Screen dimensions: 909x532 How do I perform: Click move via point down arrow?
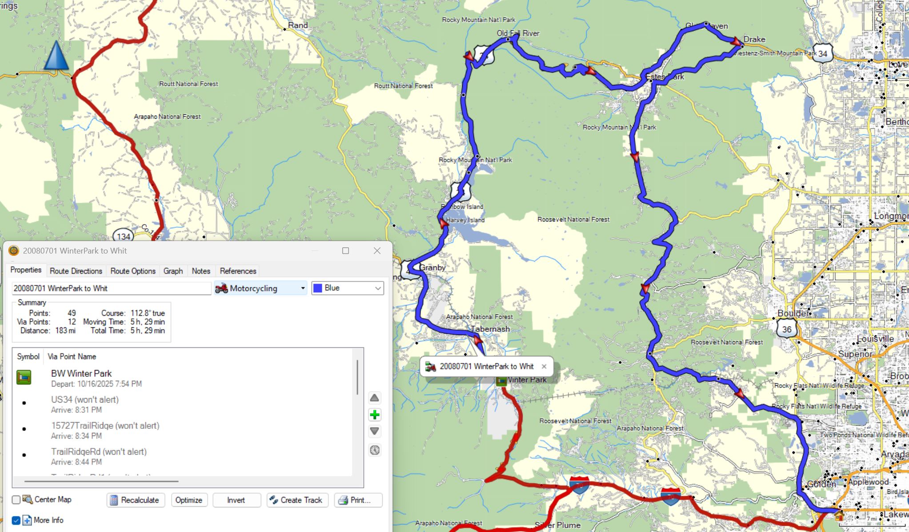coord(374,431)
